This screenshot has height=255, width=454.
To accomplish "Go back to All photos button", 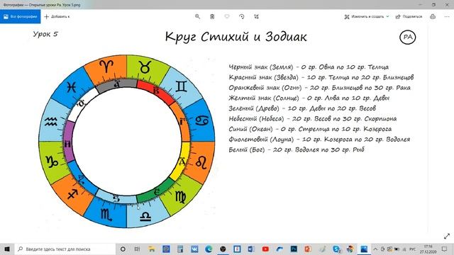I will [21, 16].
